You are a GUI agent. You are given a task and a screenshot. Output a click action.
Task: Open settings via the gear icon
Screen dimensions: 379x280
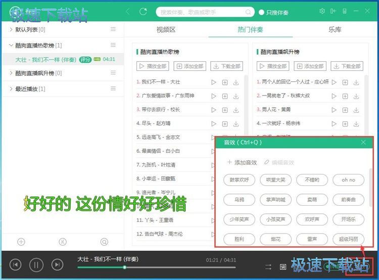(x=322, y=11)
